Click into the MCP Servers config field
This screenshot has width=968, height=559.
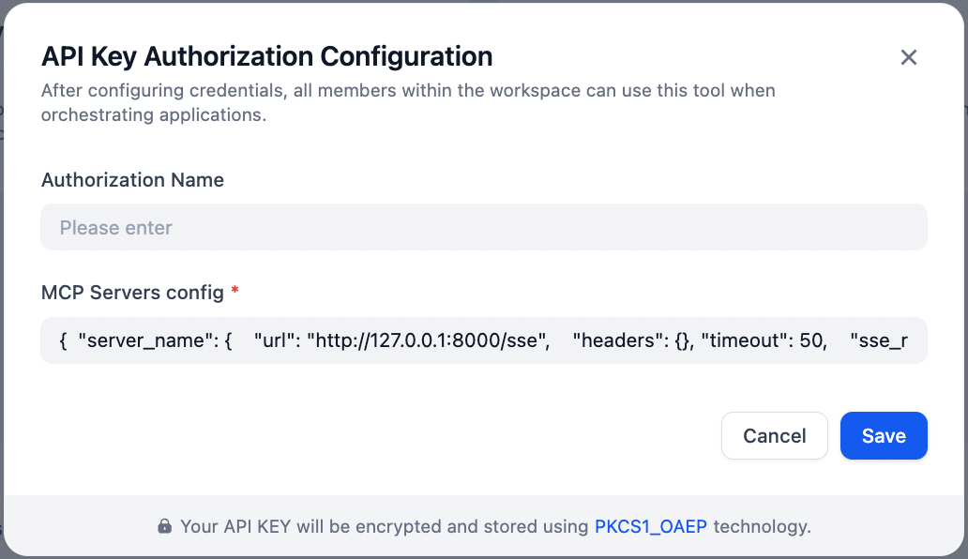pyautogui.click(x=483, y=340)
